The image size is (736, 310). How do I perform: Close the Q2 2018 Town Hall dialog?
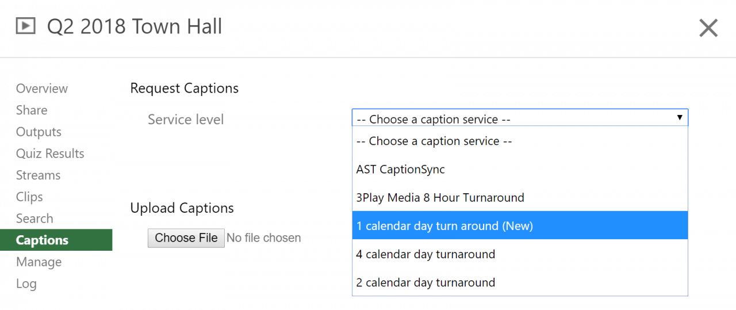pyautogui.click(x=708, y=28)
